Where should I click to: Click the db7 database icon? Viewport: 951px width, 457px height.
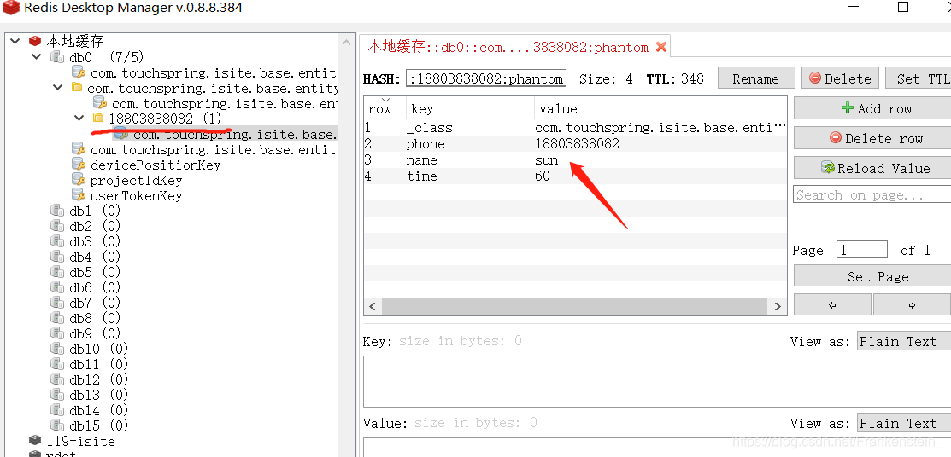[x=57, y=303]
